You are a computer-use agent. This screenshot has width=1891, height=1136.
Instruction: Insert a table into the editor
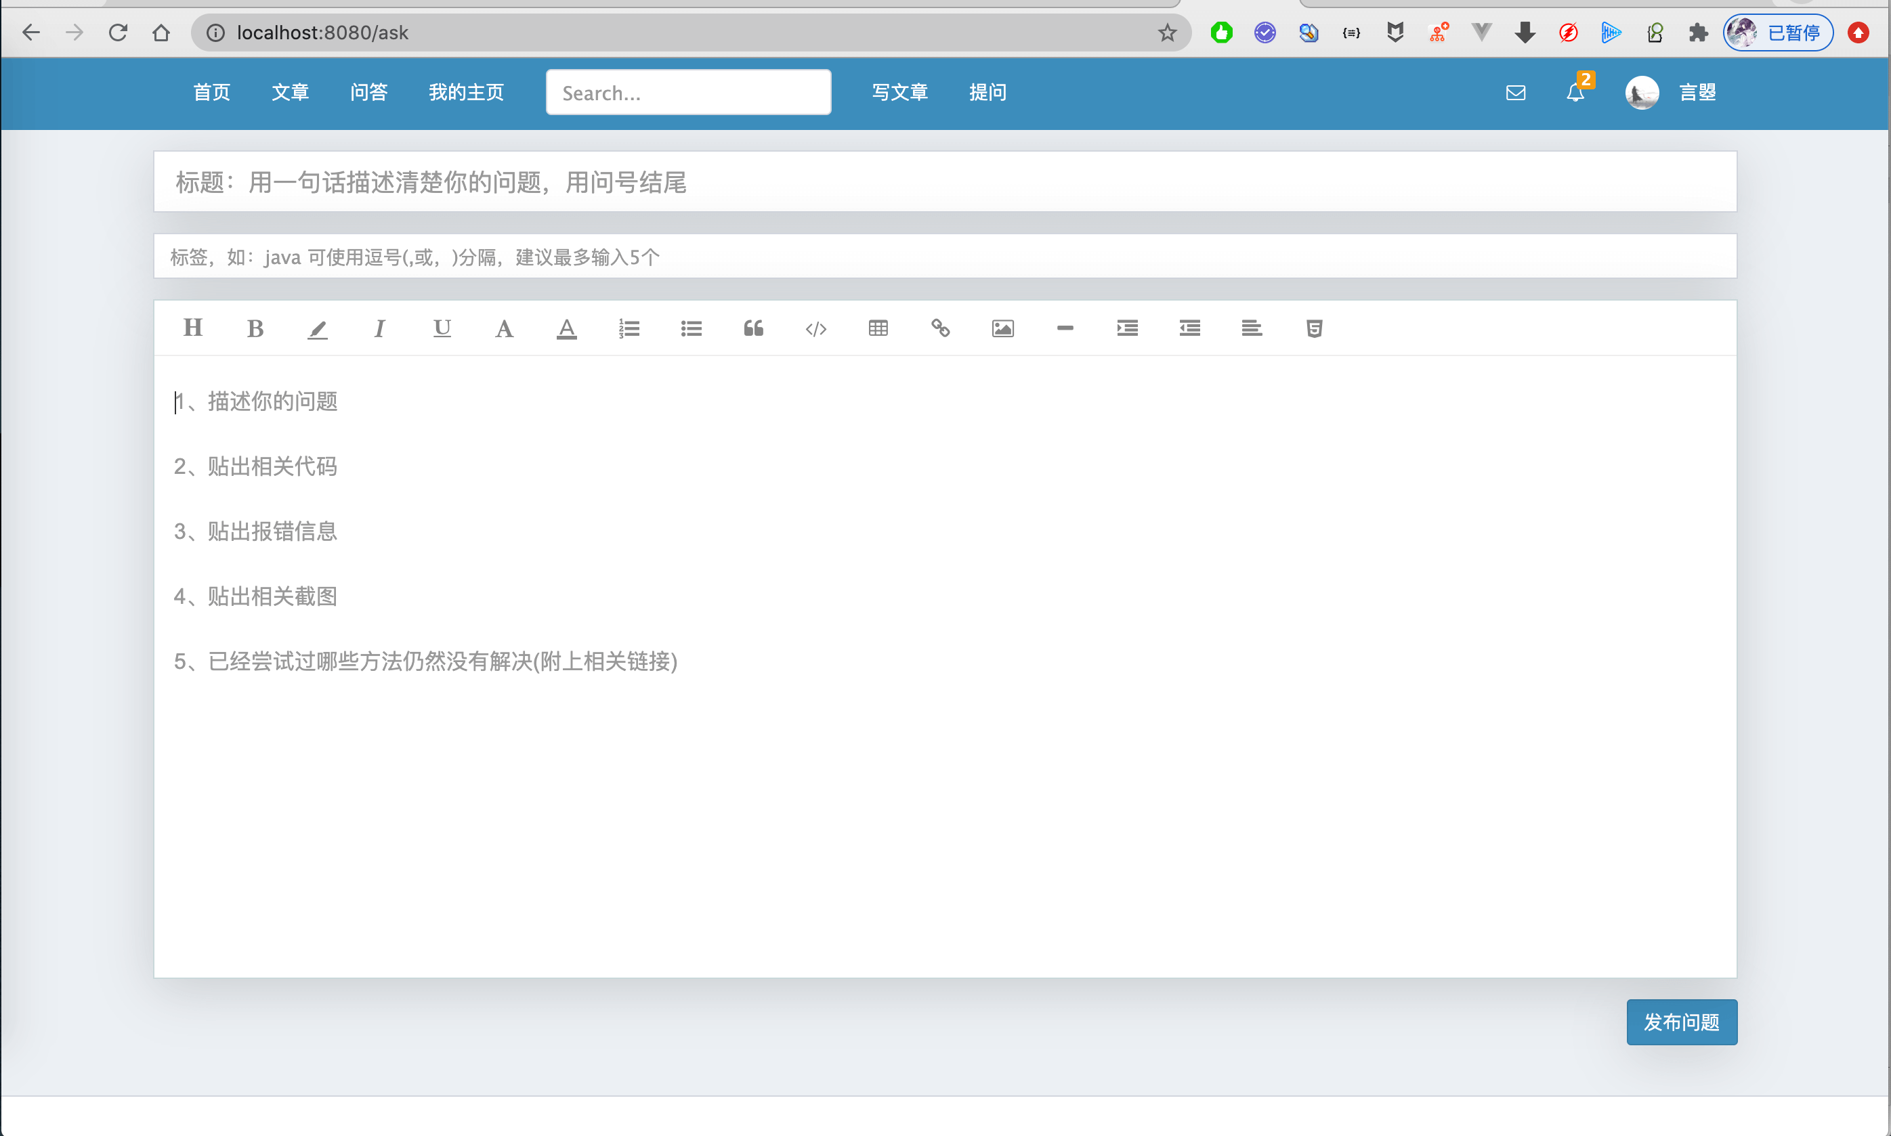coord(878,328)
